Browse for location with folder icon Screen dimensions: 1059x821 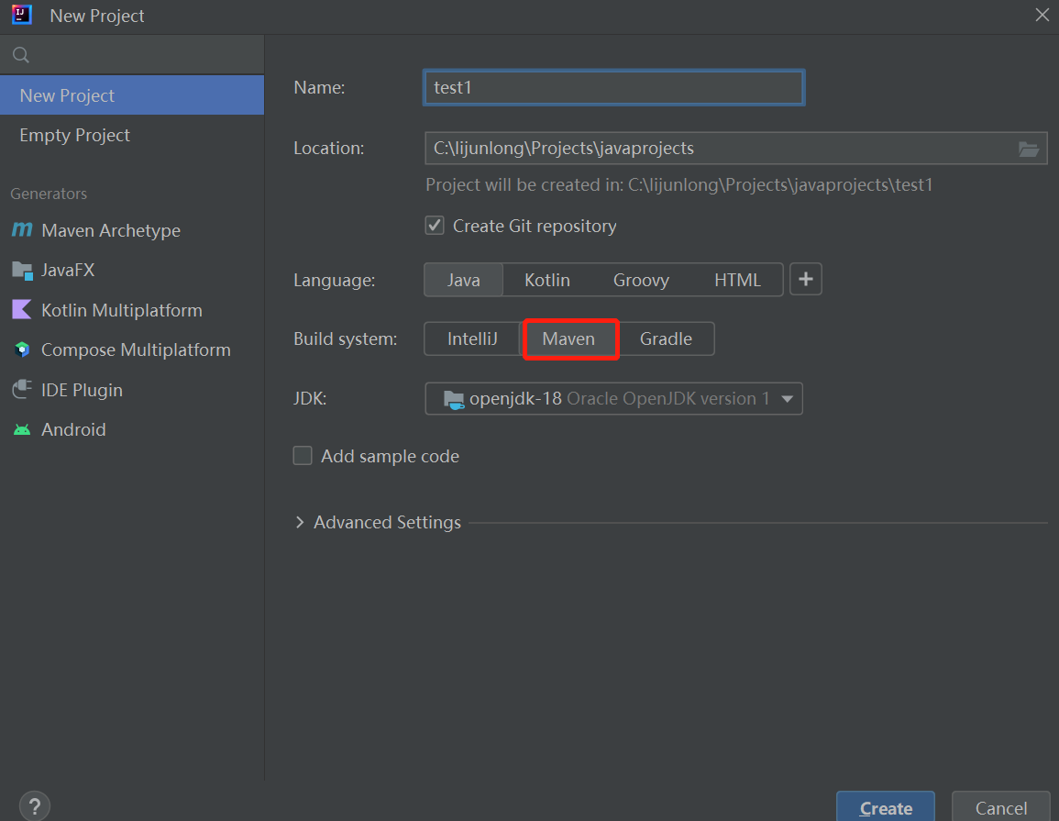tap(1029, 149)
